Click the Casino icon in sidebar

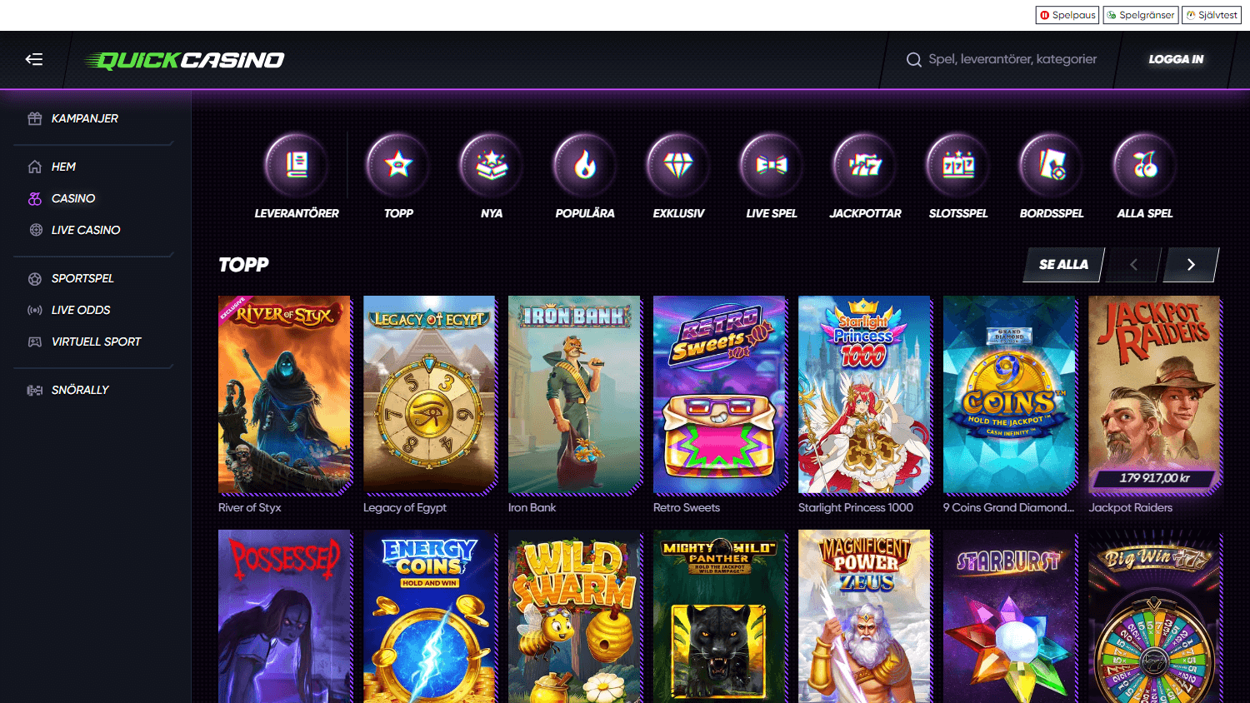pyautogui.click(x=35, y=198)
